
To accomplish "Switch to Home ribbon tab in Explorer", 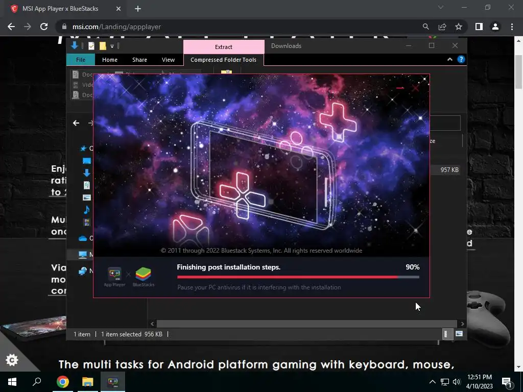I will pyautogui.click(x=110, y=60).
